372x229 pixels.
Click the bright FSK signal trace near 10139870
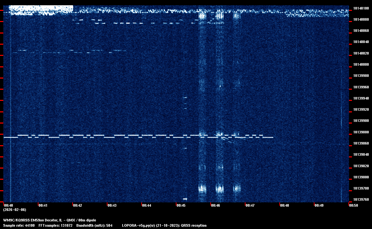138,136
